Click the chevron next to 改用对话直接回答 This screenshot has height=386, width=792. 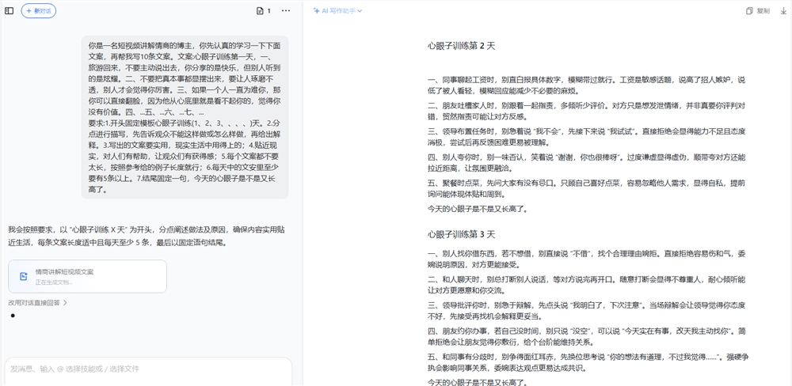[x=65, y=302]
